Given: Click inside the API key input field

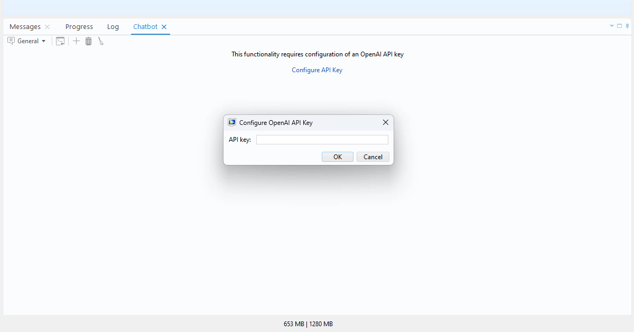Looking at the screenshot, I should [x=322, y=139].
